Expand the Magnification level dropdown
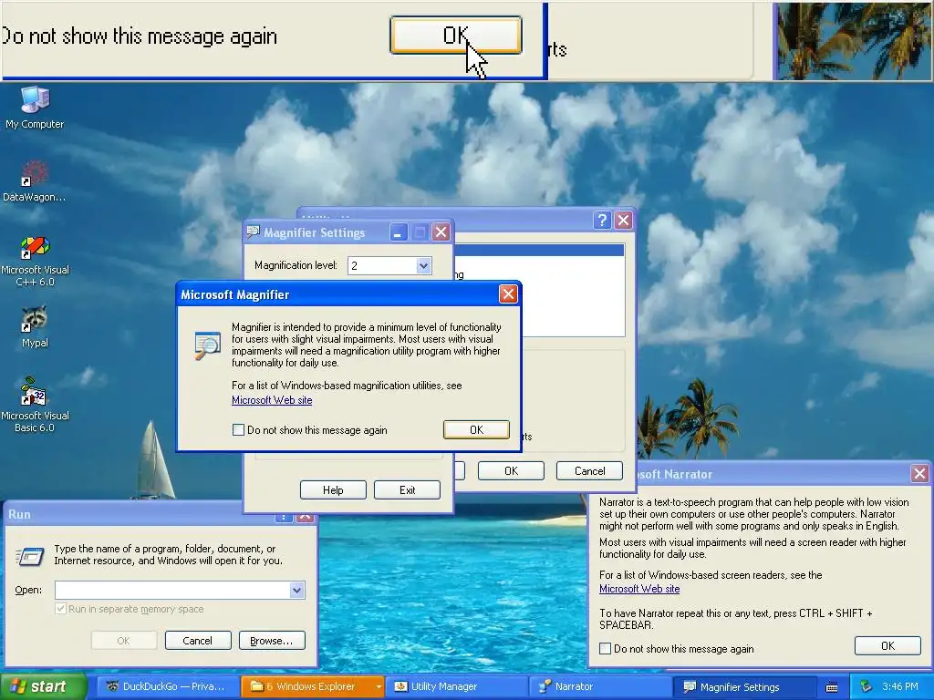 [x=423, y=265]
